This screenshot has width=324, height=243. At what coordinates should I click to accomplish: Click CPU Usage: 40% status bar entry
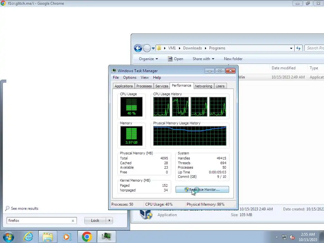159,204
